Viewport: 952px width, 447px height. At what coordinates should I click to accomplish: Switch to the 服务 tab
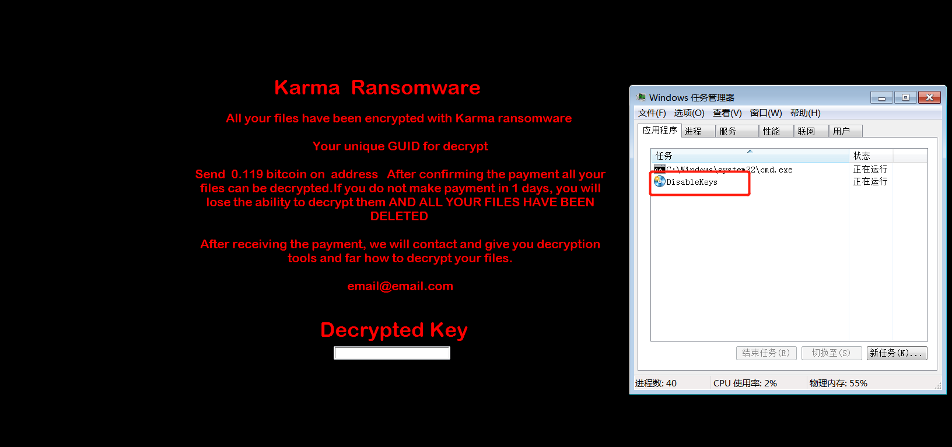pos(737,131)
